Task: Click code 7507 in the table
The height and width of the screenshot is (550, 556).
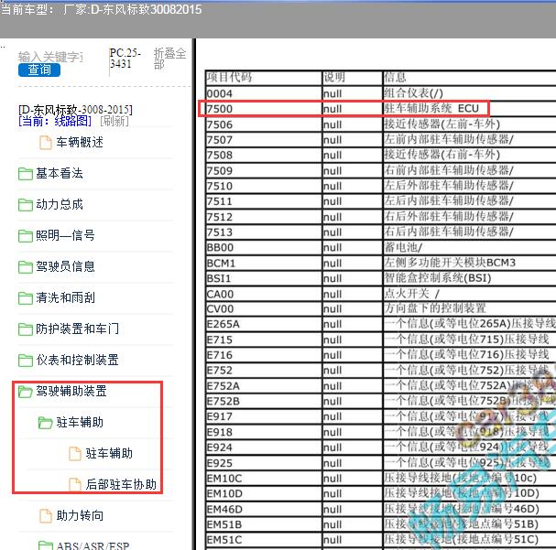Action: tap(220, 140)
